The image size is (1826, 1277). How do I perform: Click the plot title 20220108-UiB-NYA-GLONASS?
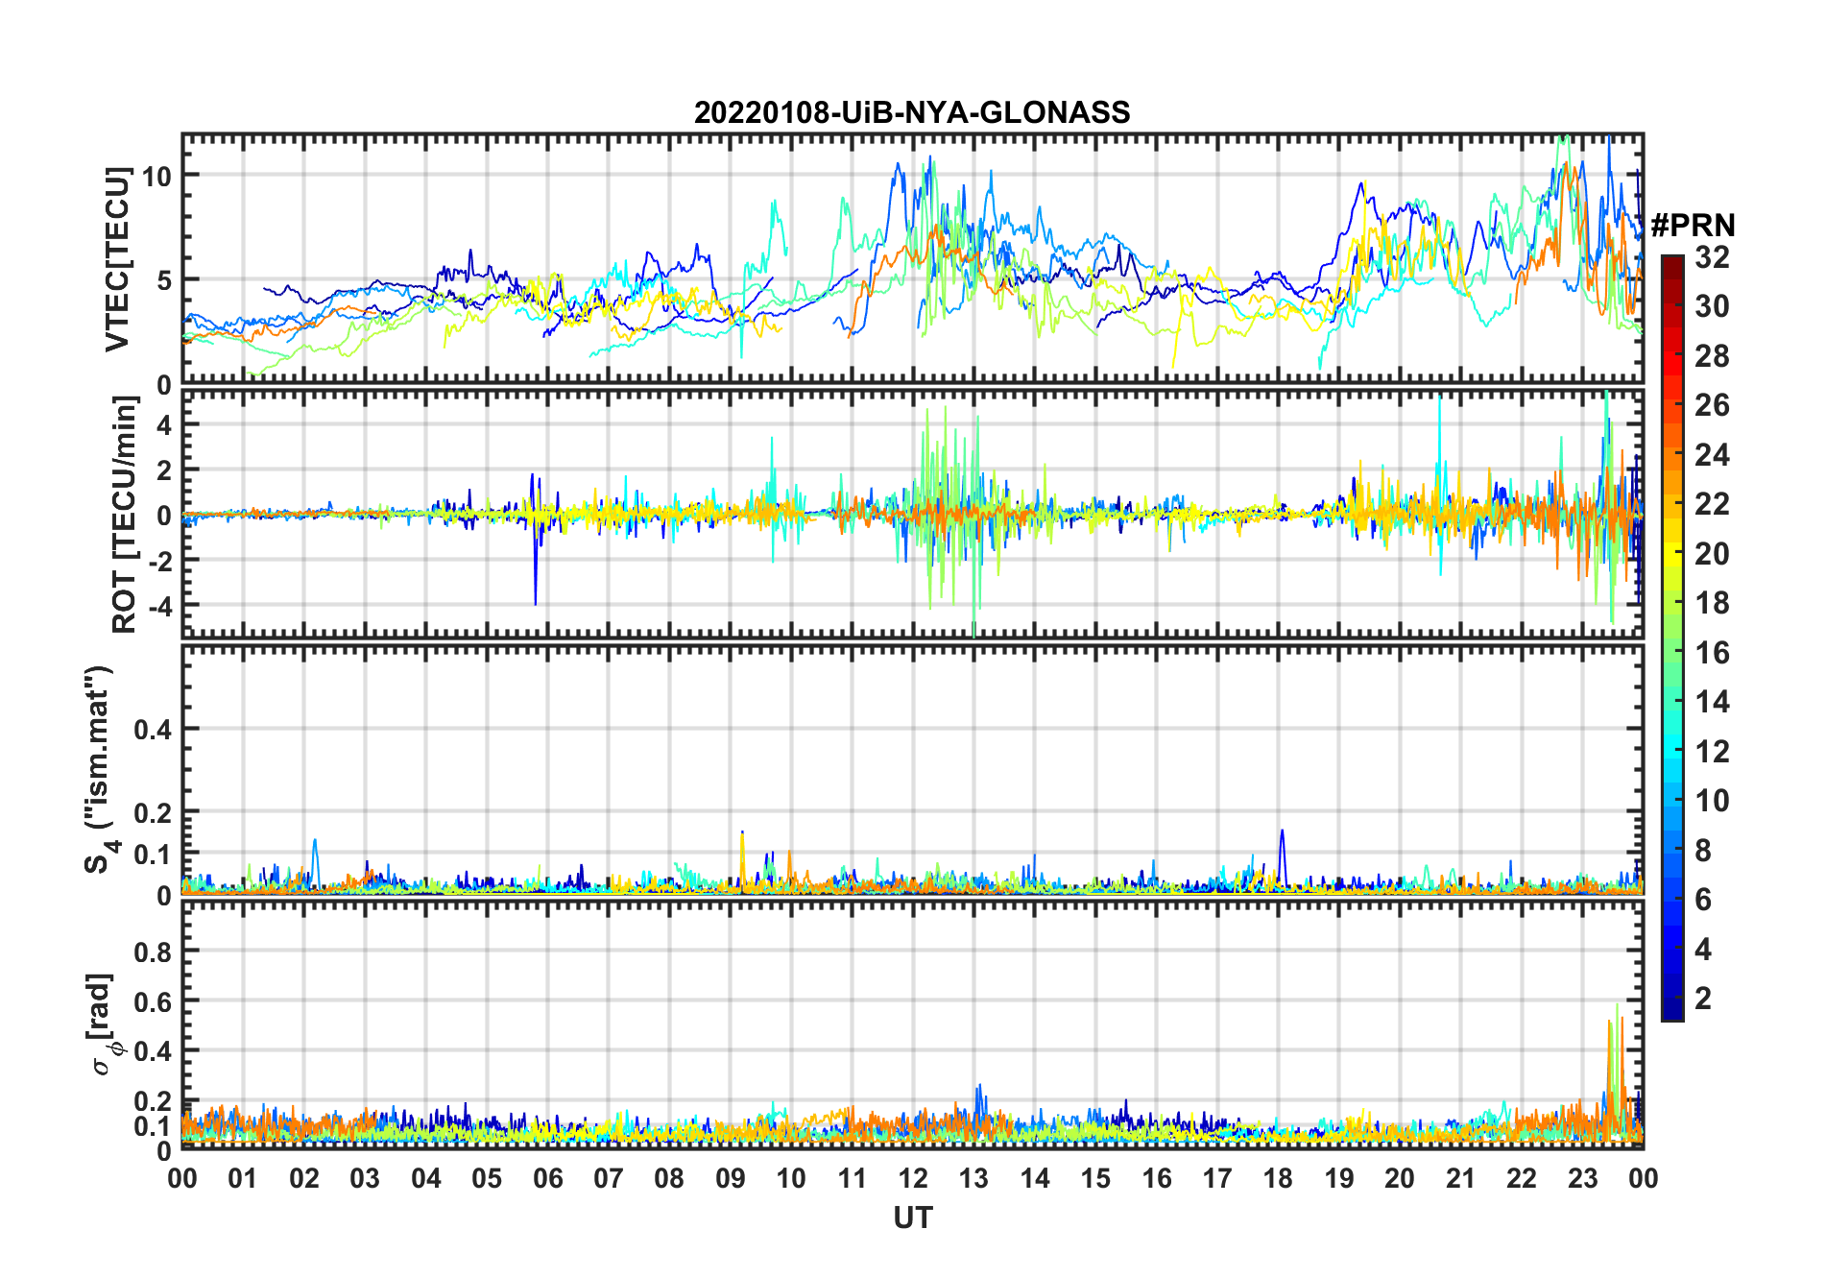click(x=912, y=112)
